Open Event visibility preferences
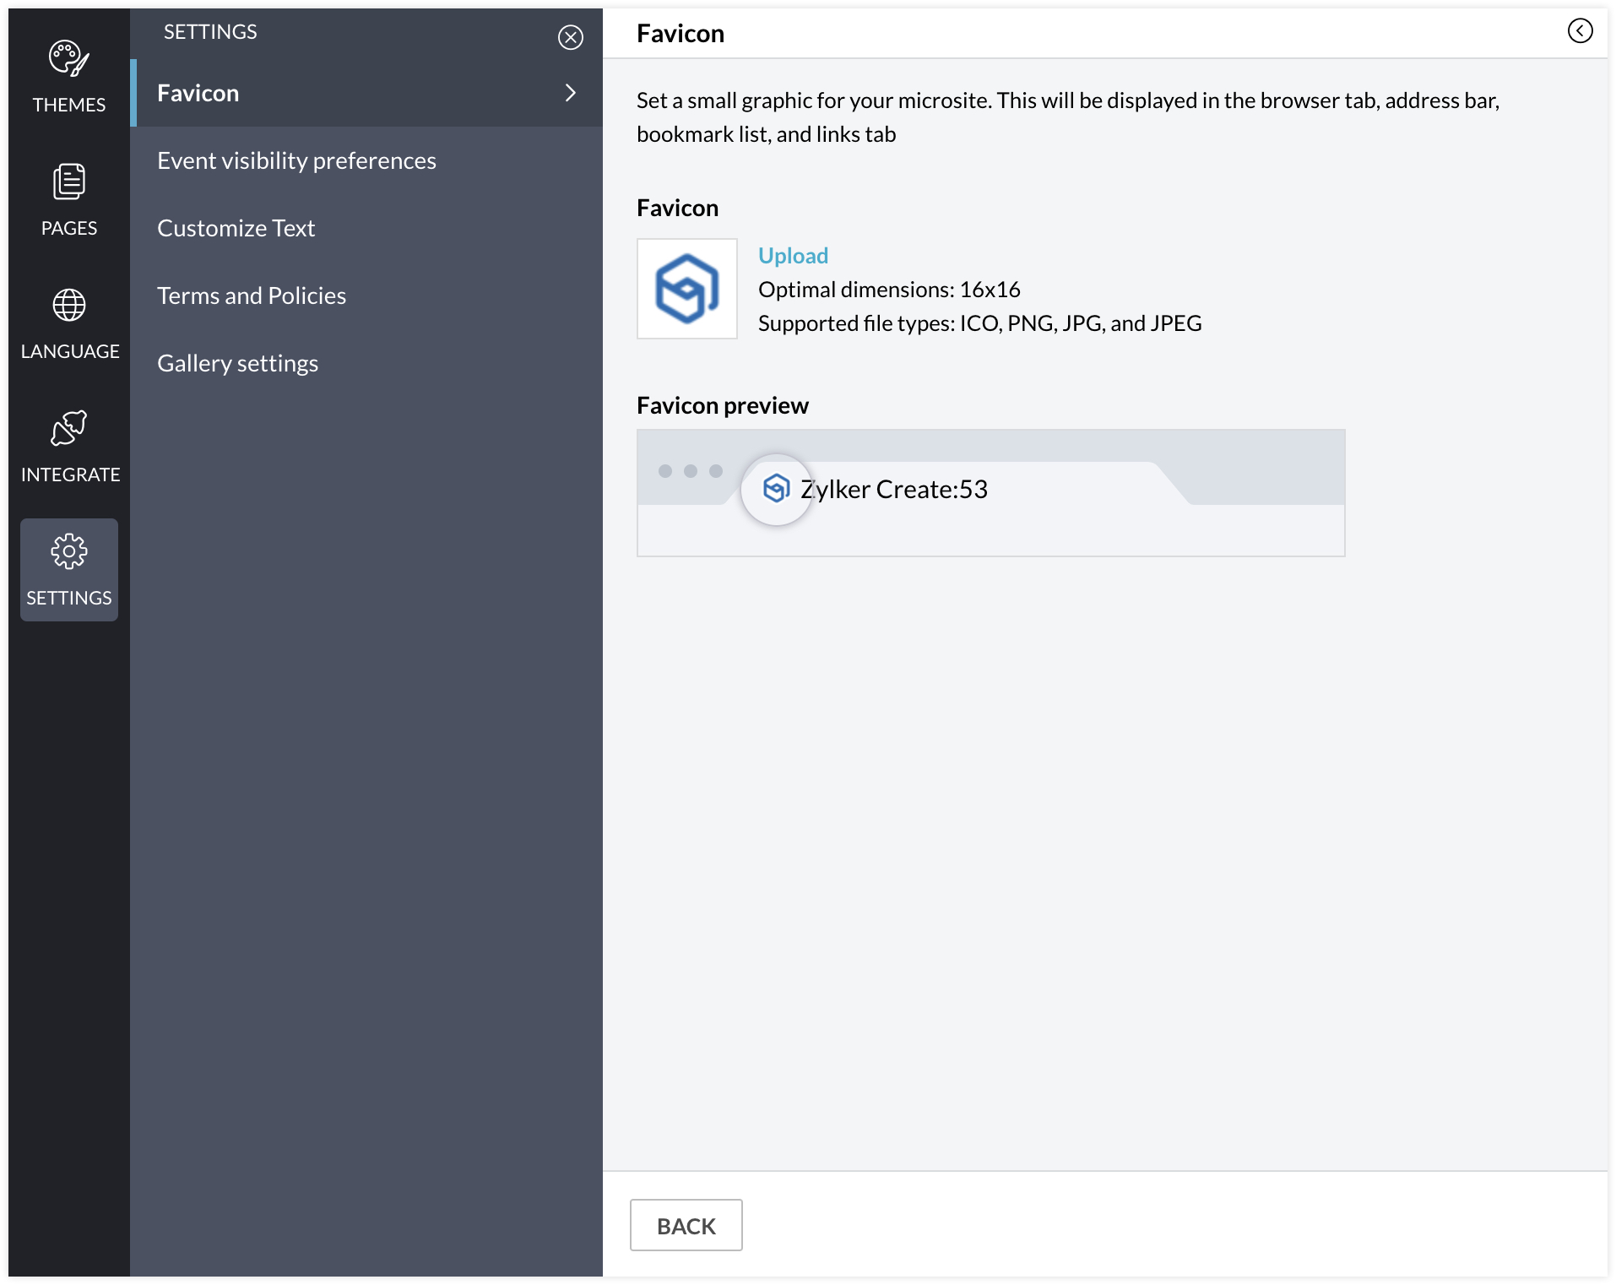The width and height of the screenshot is (1616, 1285). click(296, 160)
